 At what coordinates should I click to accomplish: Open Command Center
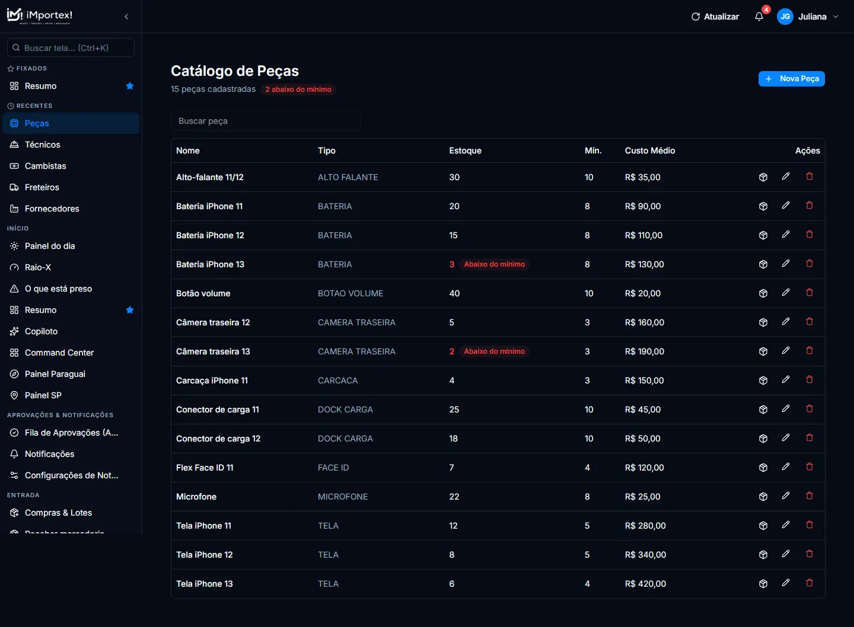(x=71, y=353)
